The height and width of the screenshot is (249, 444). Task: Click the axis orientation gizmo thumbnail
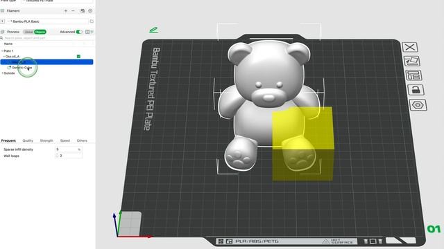(x=130, y=224)
